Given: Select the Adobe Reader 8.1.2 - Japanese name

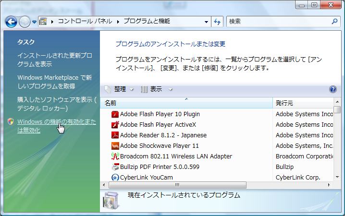Looking at the screenshot, I should coord(163,135).
